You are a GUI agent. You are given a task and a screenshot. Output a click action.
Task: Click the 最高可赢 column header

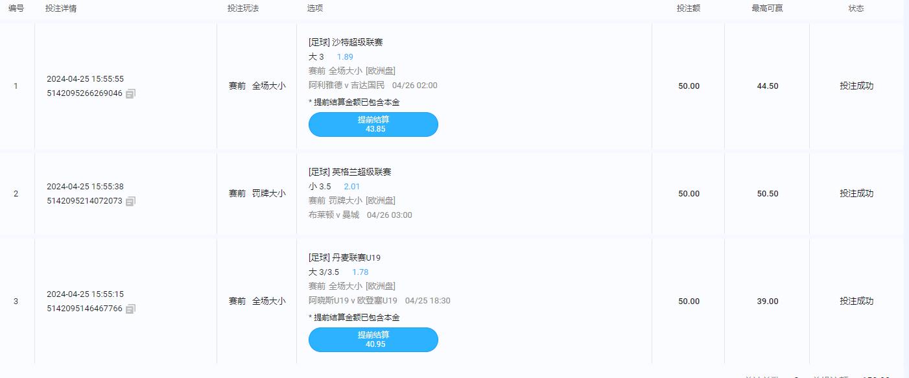click(767, 8)
